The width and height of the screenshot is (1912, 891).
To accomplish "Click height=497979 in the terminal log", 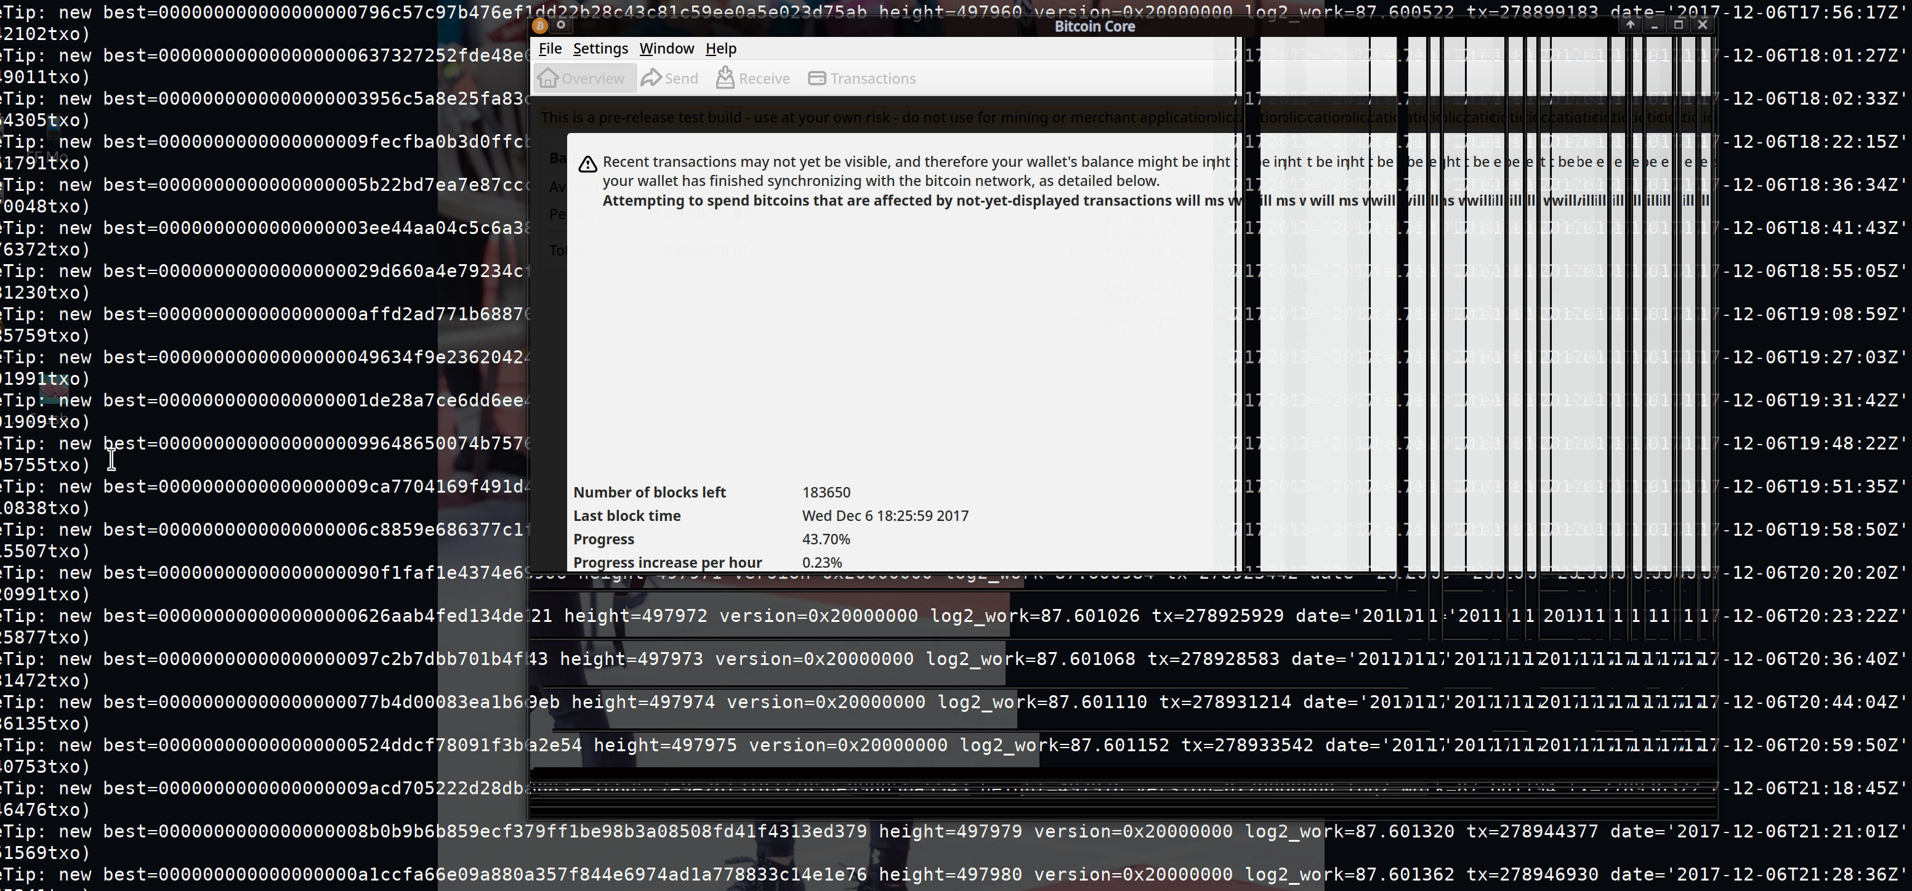I will point(950,831).
